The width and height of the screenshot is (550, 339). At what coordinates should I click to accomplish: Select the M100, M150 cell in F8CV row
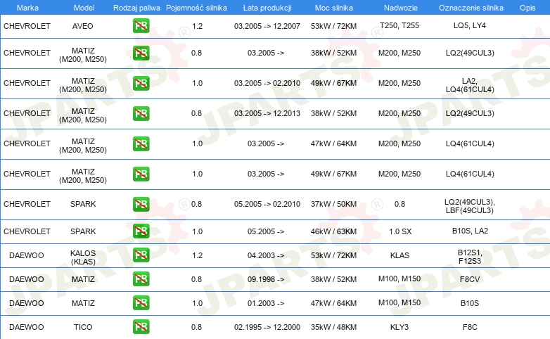click(399, 279)
